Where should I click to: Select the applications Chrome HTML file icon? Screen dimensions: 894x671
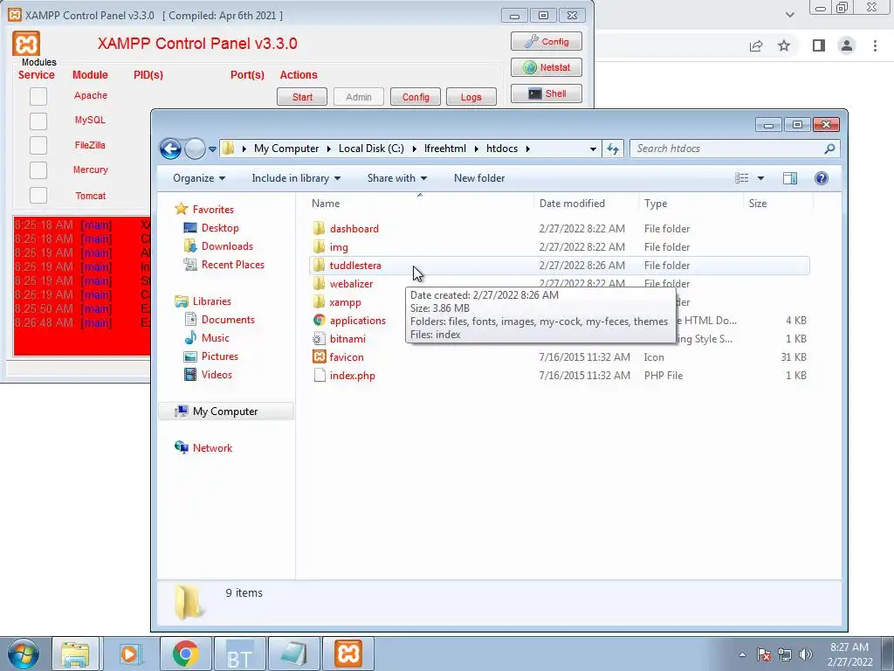click(x=319, y=320)
